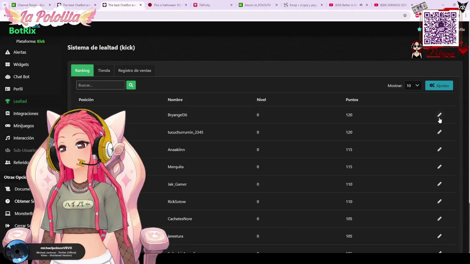Select the Anaakiinn name cell

tap(176, 150)
